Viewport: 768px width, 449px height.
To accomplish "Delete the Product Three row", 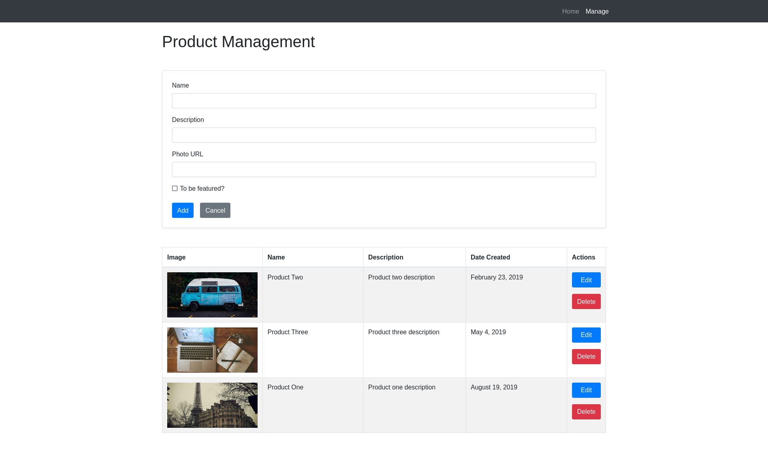I will pyautogui.click(x=586, y=357).
